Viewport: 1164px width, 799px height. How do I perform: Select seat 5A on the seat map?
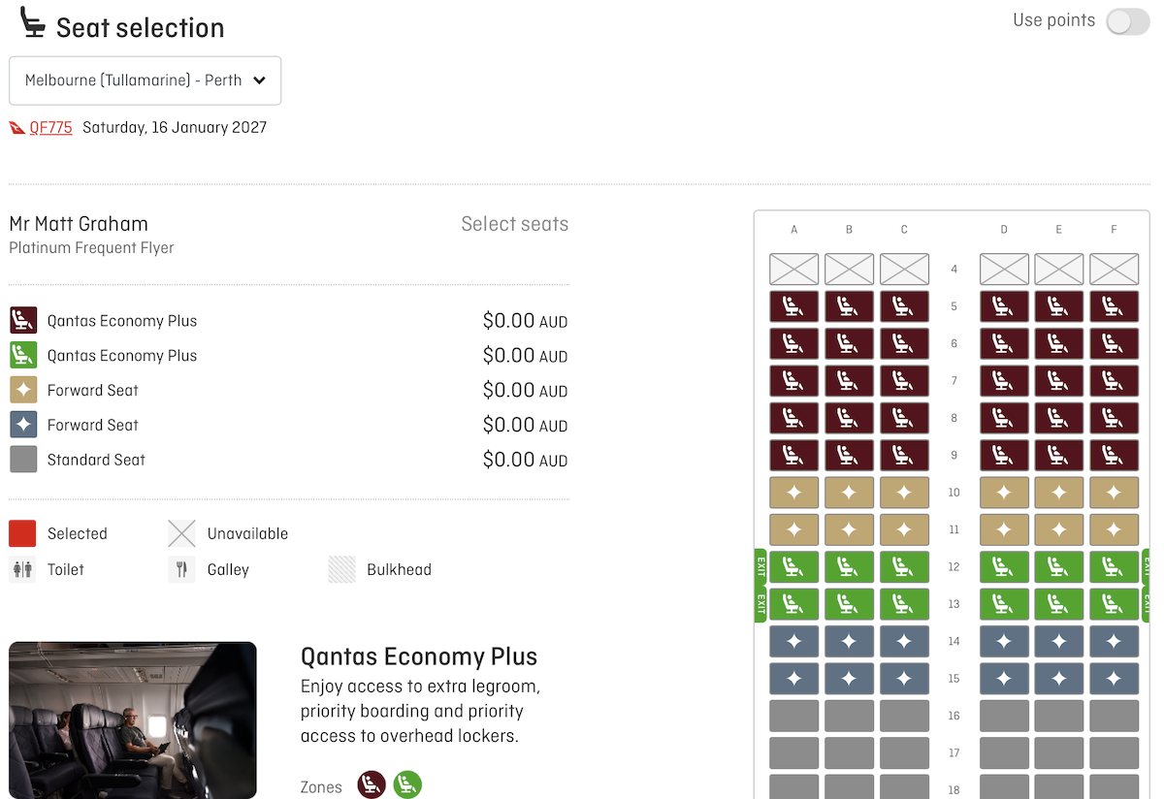pos(793,305)
